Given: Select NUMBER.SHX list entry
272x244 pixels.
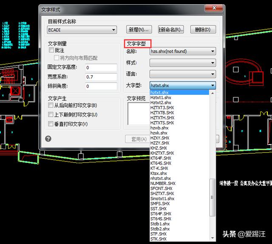Looking at the screenshot, I should pyautogui.click(x=179, y=183).
